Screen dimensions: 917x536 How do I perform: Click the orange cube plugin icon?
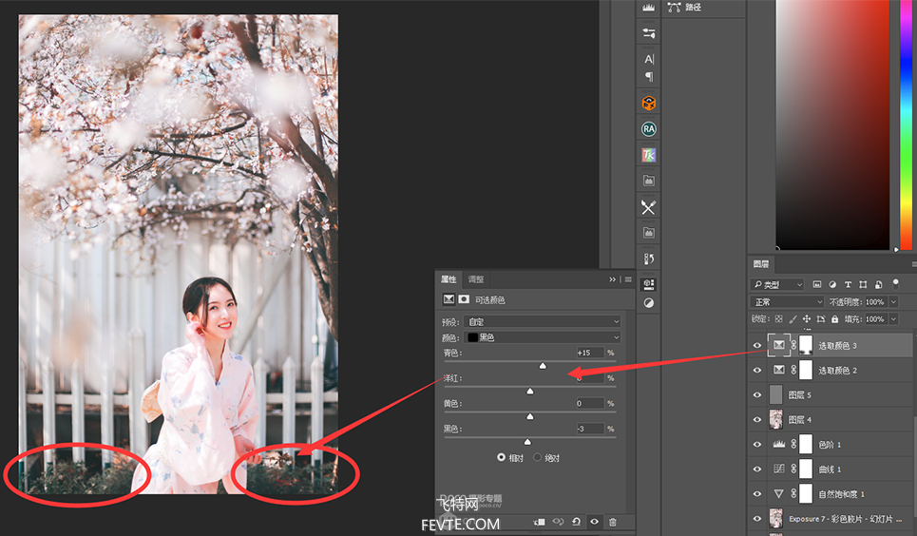[x=649, y=103]
